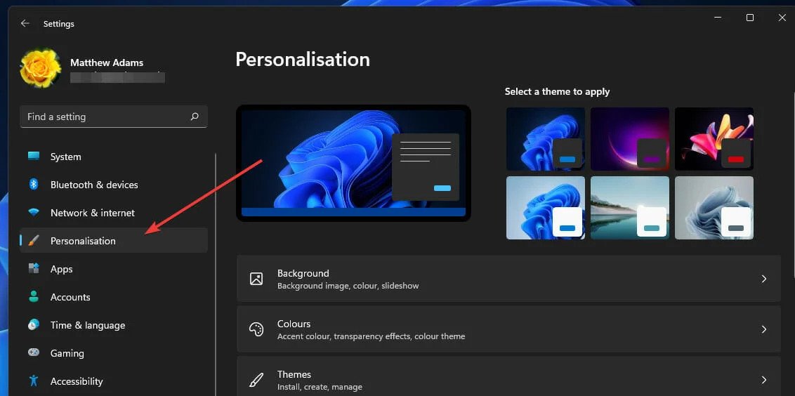Click the Accounts person icon
This screenshot has width=795, height=396.
pyautogui.click(x=34, y=297)
